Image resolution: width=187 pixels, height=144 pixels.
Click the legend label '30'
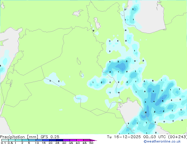pyautogui.click(x=64, y=143)
